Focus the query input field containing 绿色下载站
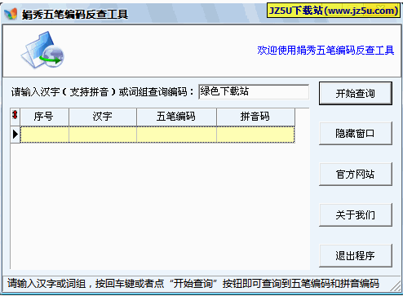The image size is (403, 296). tap(254, 92)
